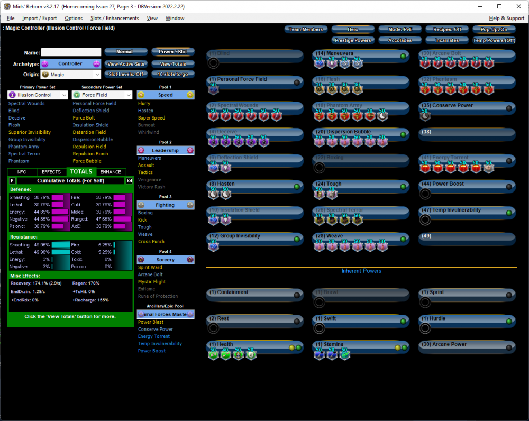Click the floating window icon in Totals header

pos(129,181)
